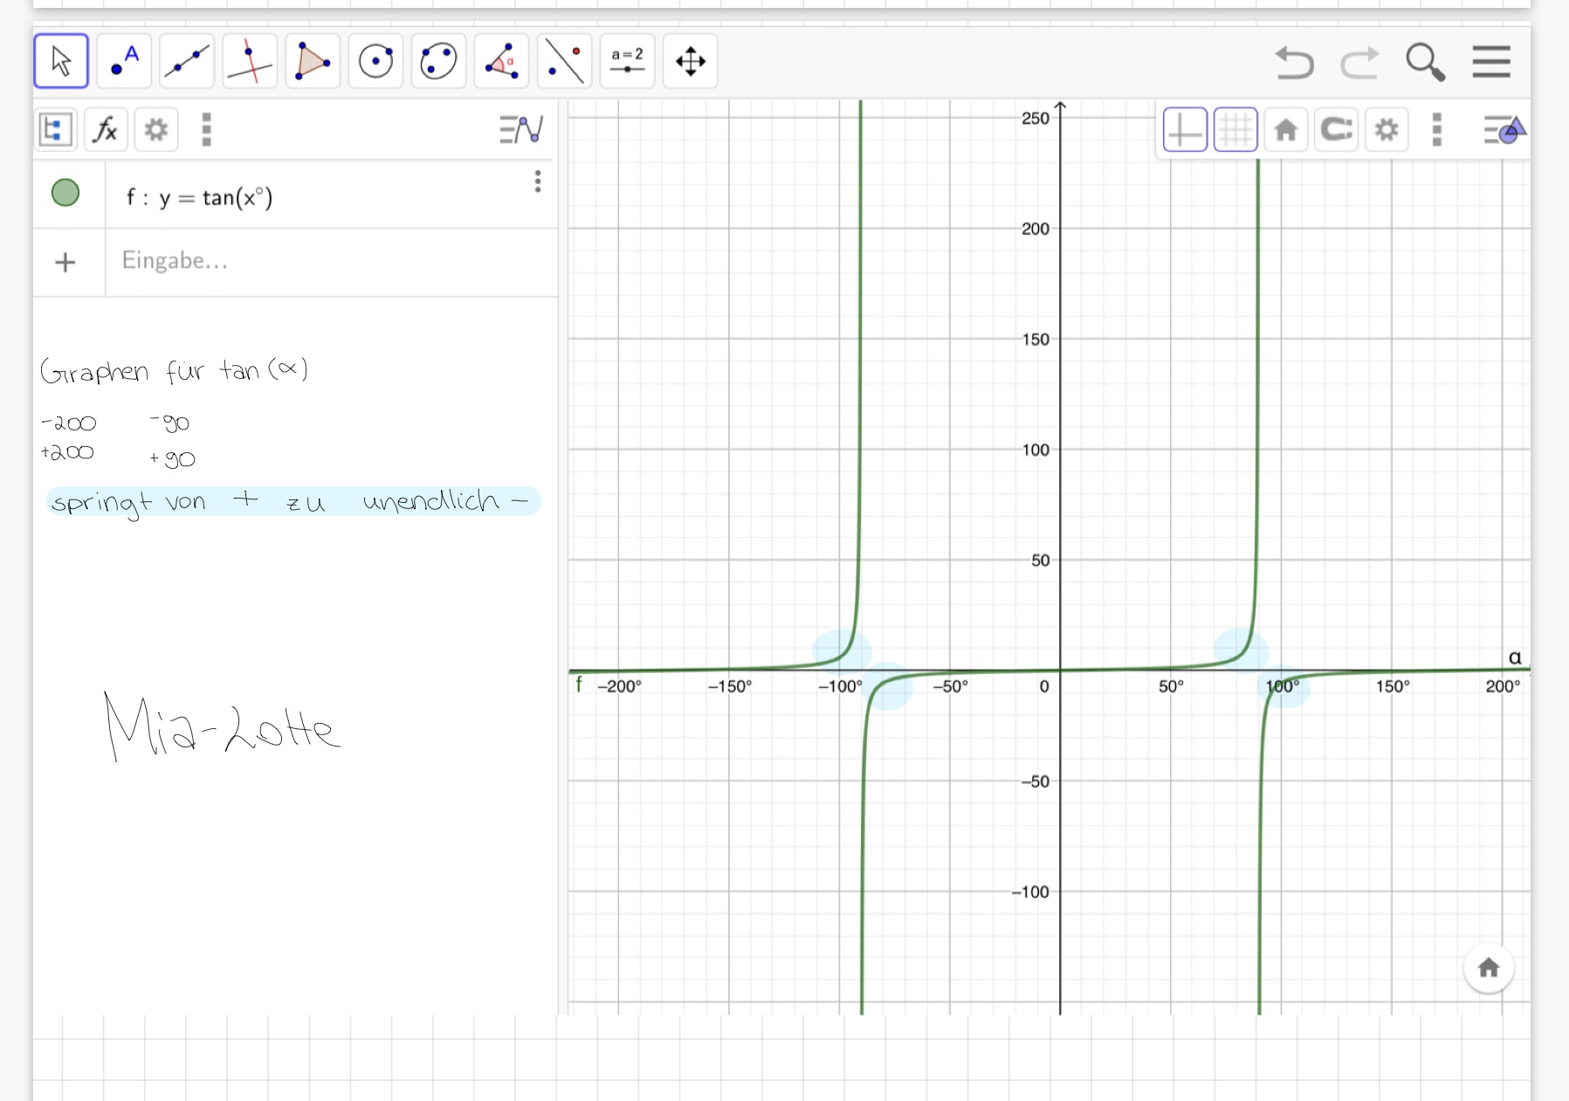The width and height of the screenshot is (1569, 1101).
Task: Click the Undo button
Action: tap(1294, 62)
